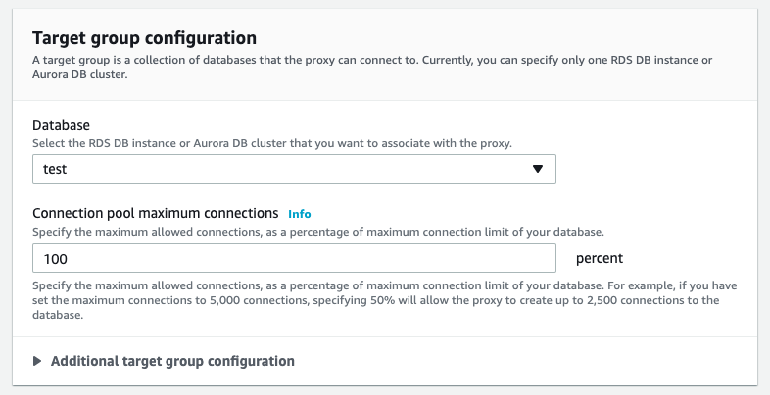Click the Database field label
The height and width of the screenshot is (395, 770).
pyautogui.click(x=61, y=126)
